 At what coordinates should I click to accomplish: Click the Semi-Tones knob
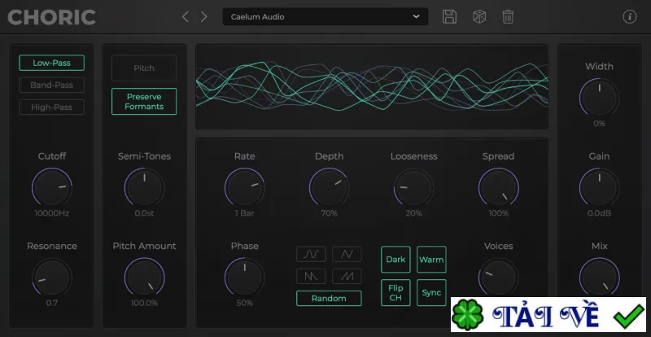(x=144, y=187)
